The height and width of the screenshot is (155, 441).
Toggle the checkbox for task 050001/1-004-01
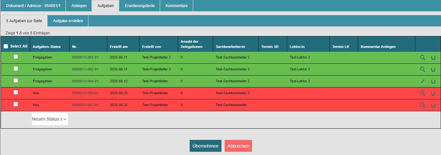15,81
